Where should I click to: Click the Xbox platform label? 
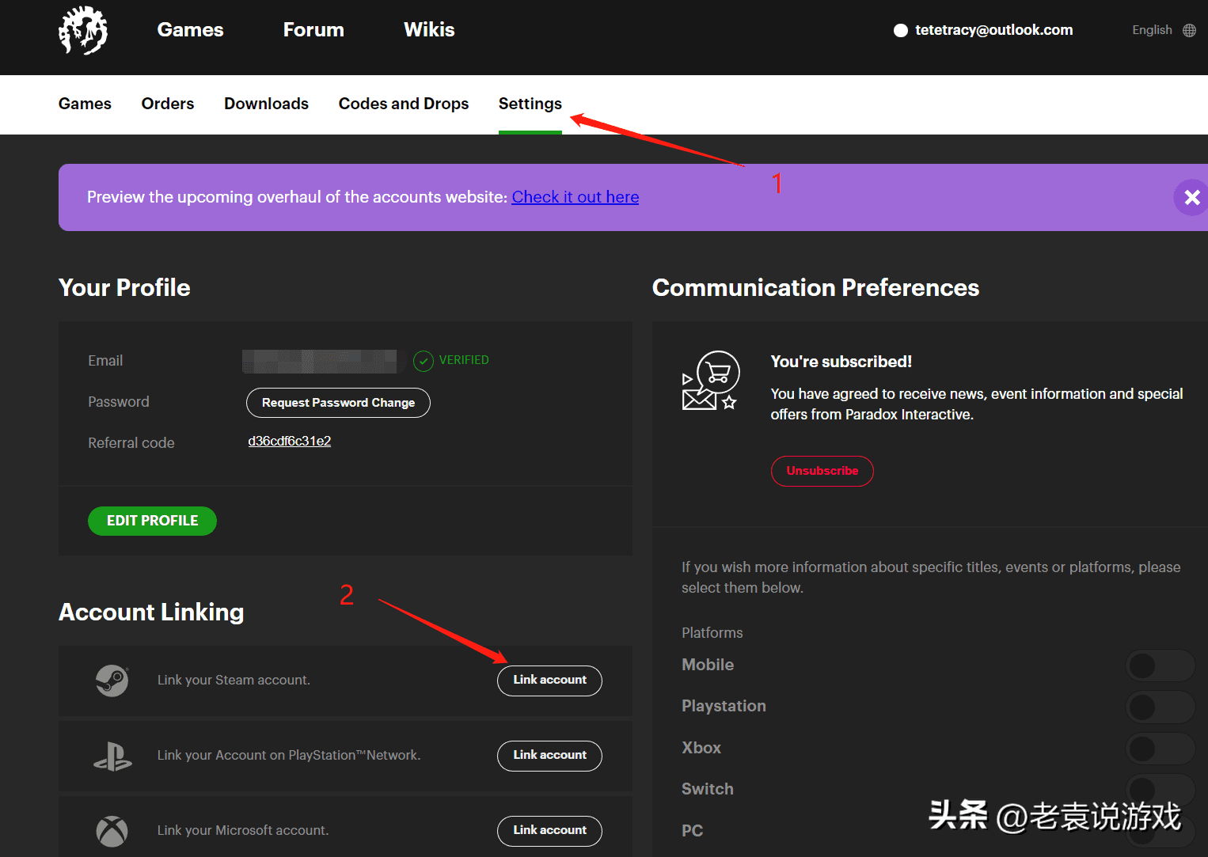tap(701, 748)
